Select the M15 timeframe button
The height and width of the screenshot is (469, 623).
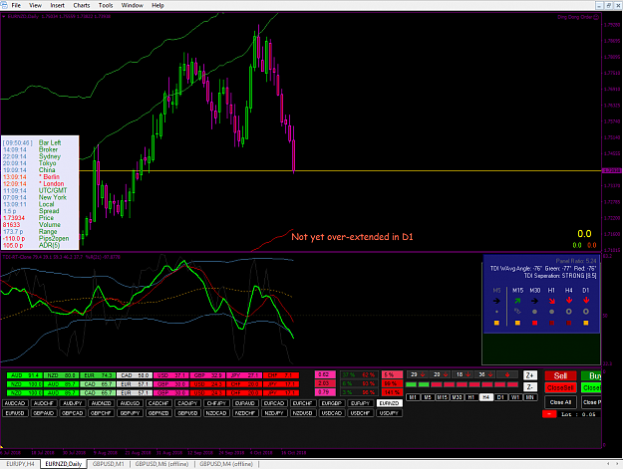pyautogui.click(x=442, y=397)
